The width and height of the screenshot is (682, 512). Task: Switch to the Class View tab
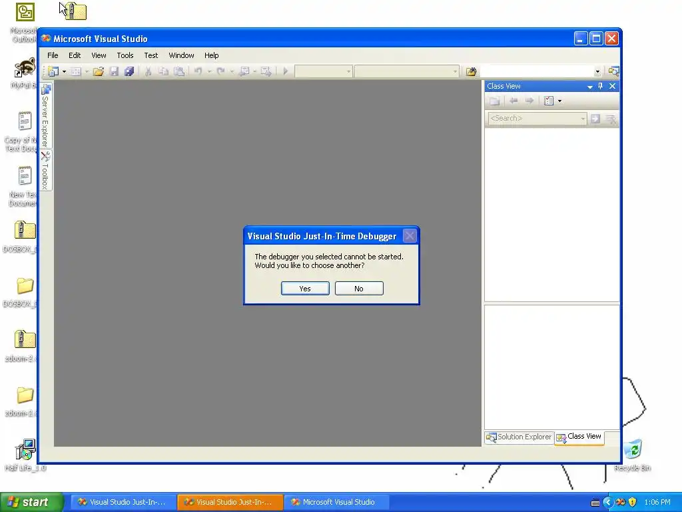point(579,437)
